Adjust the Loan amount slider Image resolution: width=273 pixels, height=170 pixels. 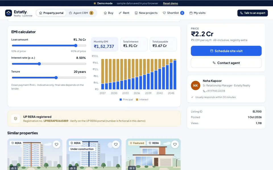click(x=49, y=46)
